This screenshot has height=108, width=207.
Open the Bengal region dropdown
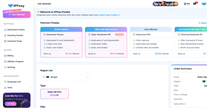click(65, 77)
